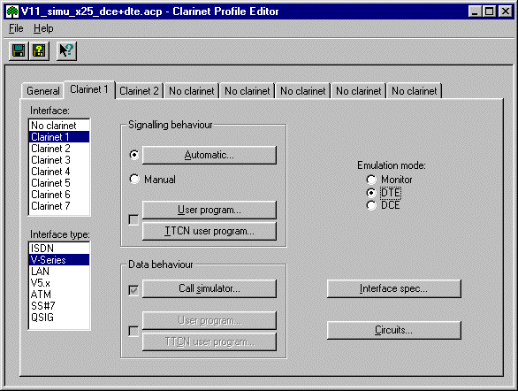
Task: Switch to the General tab
Action: pos(43,91)
